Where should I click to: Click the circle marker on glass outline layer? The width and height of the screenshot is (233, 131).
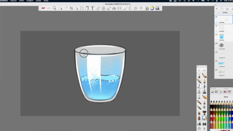click(216, 31)
